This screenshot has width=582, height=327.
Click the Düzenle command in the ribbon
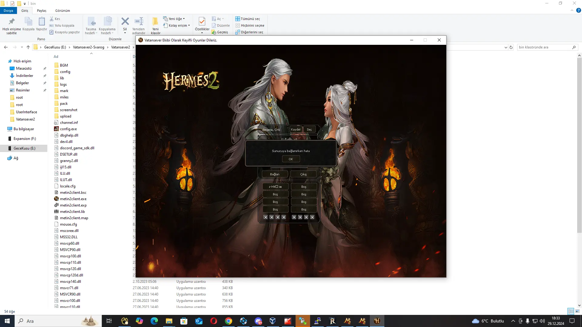221,25
